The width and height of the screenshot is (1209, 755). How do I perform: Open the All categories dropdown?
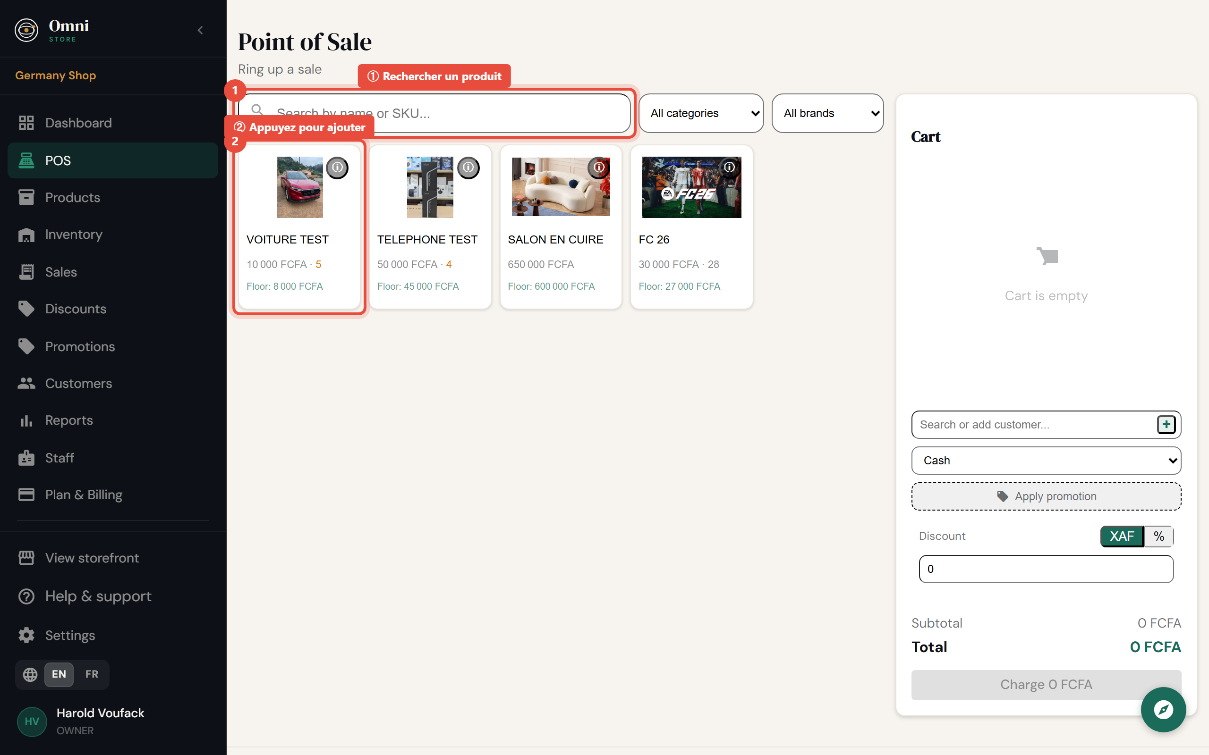[701, 113]
